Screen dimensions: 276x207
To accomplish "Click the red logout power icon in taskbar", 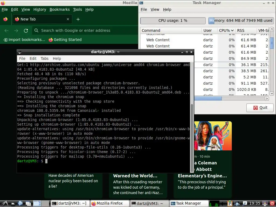I will (272, 203).
